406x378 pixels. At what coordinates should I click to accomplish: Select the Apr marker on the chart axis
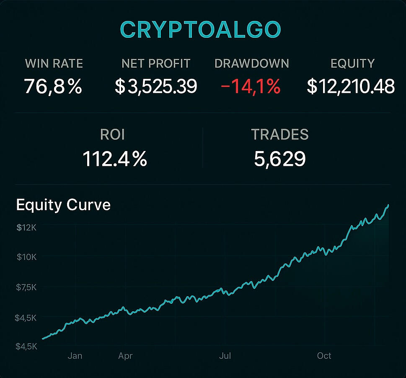[125, 356]
